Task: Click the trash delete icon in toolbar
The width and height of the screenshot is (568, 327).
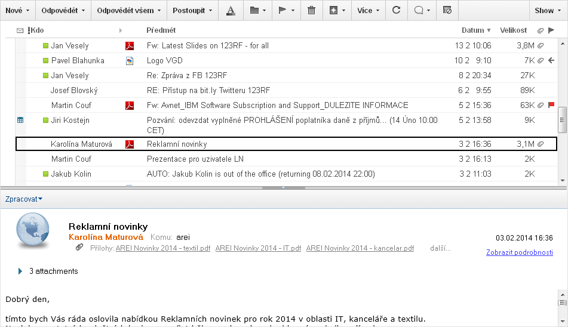Action: [311, 10]
